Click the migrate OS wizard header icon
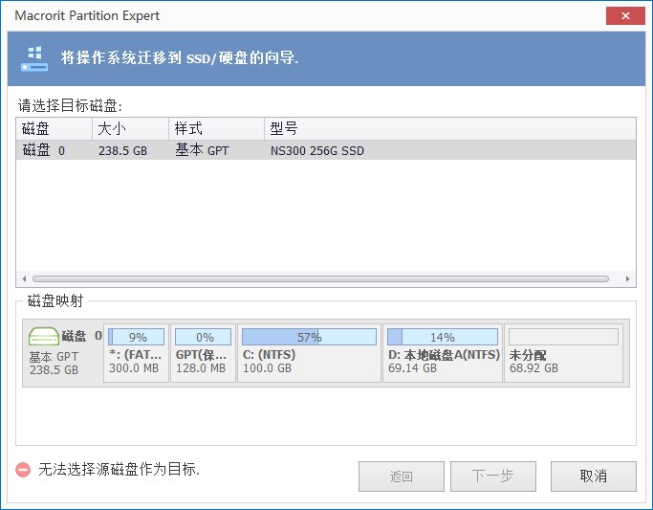This screenshot has height=510, width=653. coord(35,58)
